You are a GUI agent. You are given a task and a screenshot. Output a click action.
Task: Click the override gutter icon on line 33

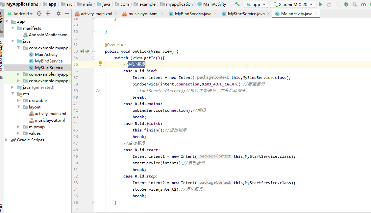82,51
